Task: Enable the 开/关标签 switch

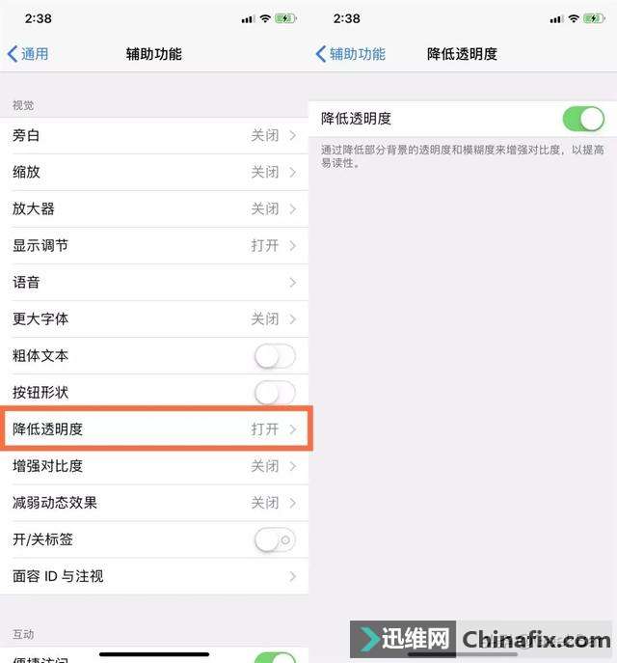Action: 275,539
